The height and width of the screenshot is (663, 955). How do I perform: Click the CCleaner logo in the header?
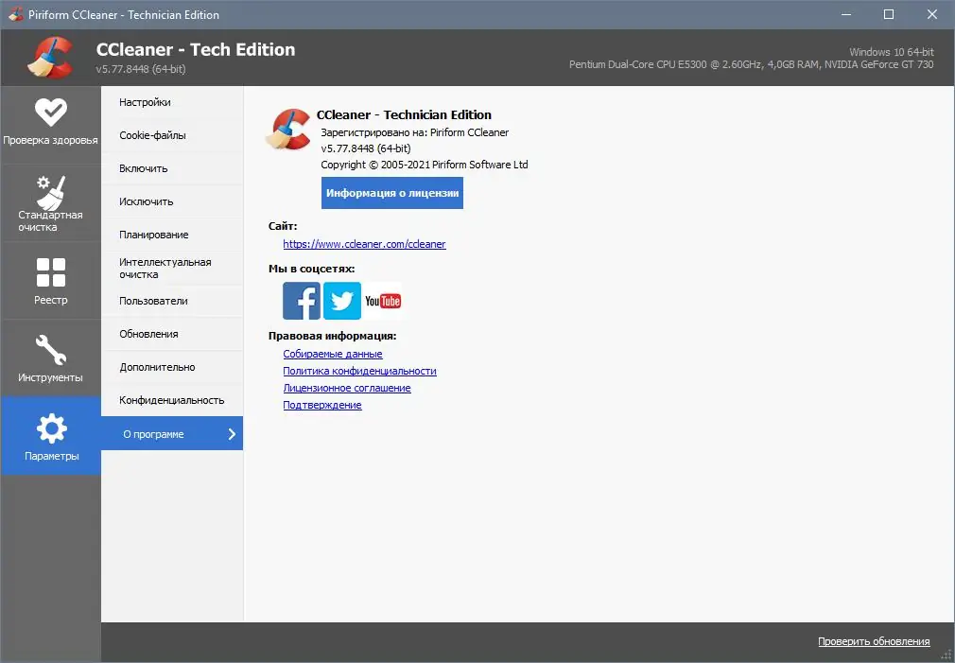(x=53, y=55)
